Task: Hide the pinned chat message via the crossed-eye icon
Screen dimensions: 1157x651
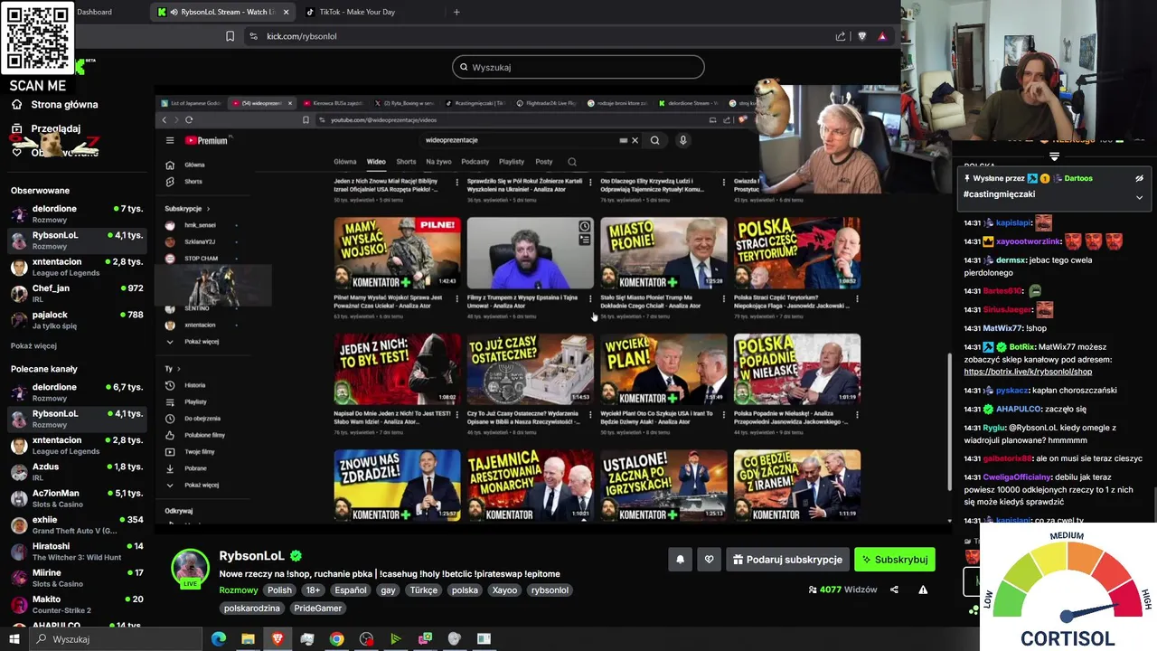Action: [x=1139, y=178]
